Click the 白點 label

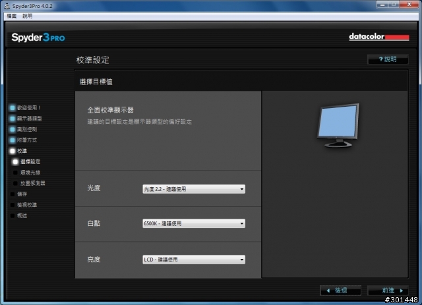(x=94, y=223)
